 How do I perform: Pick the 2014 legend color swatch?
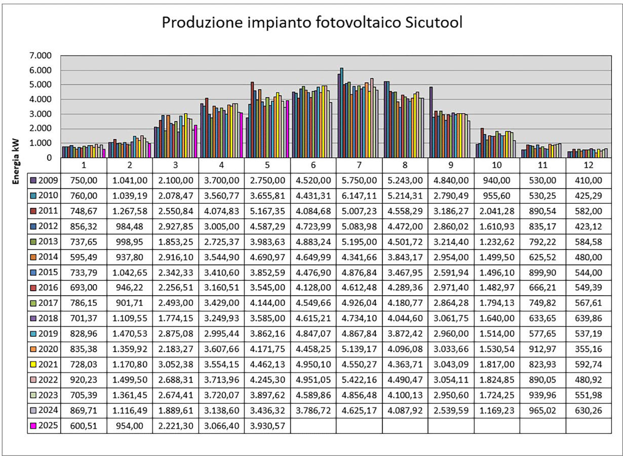click(33, 257)
